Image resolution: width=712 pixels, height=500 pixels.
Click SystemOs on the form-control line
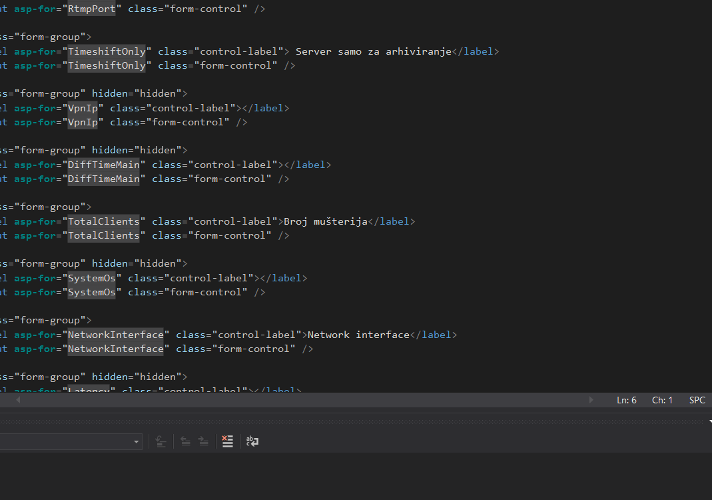pyautogui.click(x=92, y=292)
